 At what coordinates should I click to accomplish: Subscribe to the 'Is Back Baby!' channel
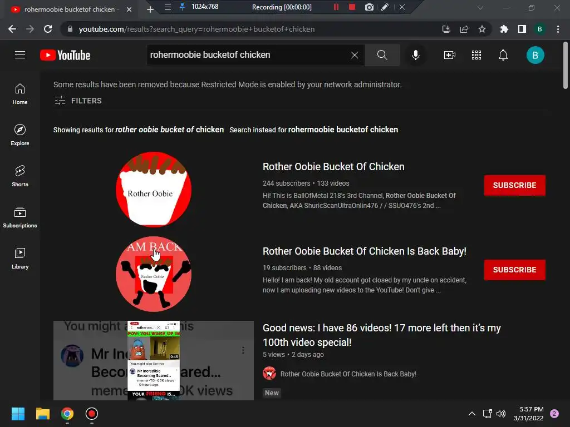point(514,270)
